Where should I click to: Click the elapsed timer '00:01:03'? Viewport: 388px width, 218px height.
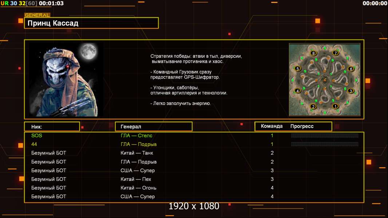[x=51, y=4]
